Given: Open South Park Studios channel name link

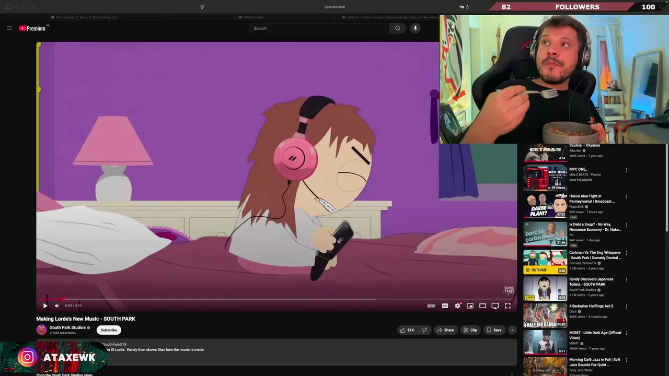Looking at the screenshot, I should 67,327.
